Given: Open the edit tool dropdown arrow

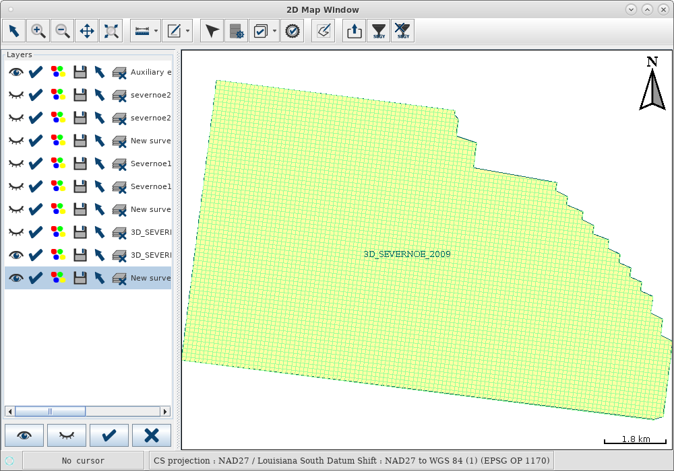Looking at the screenshot, I should (x=188, y=31).
